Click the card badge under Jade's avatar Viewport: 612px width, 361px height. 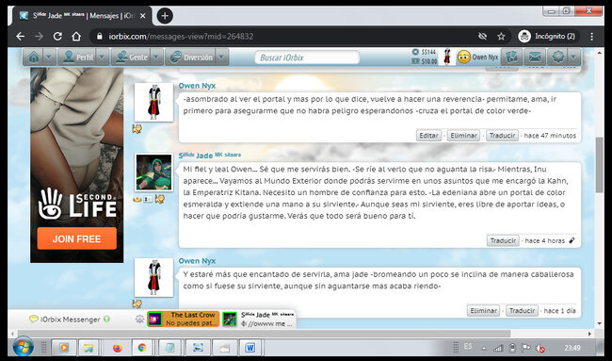[148, 200]
